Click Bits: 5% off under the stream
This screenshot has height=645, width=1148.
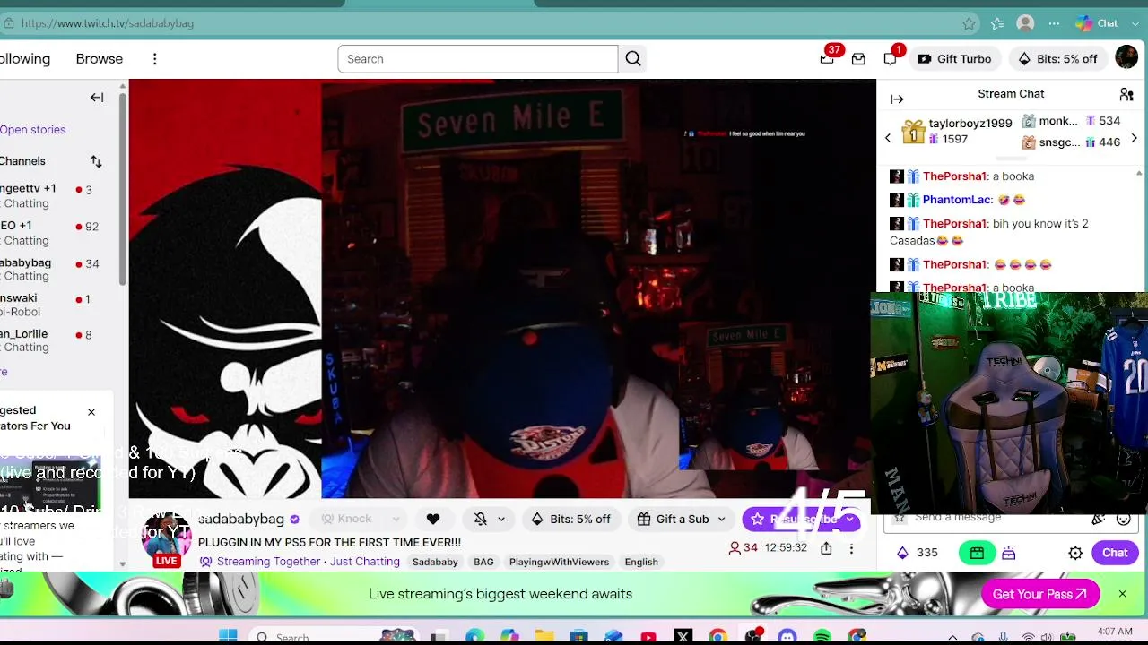570,519
